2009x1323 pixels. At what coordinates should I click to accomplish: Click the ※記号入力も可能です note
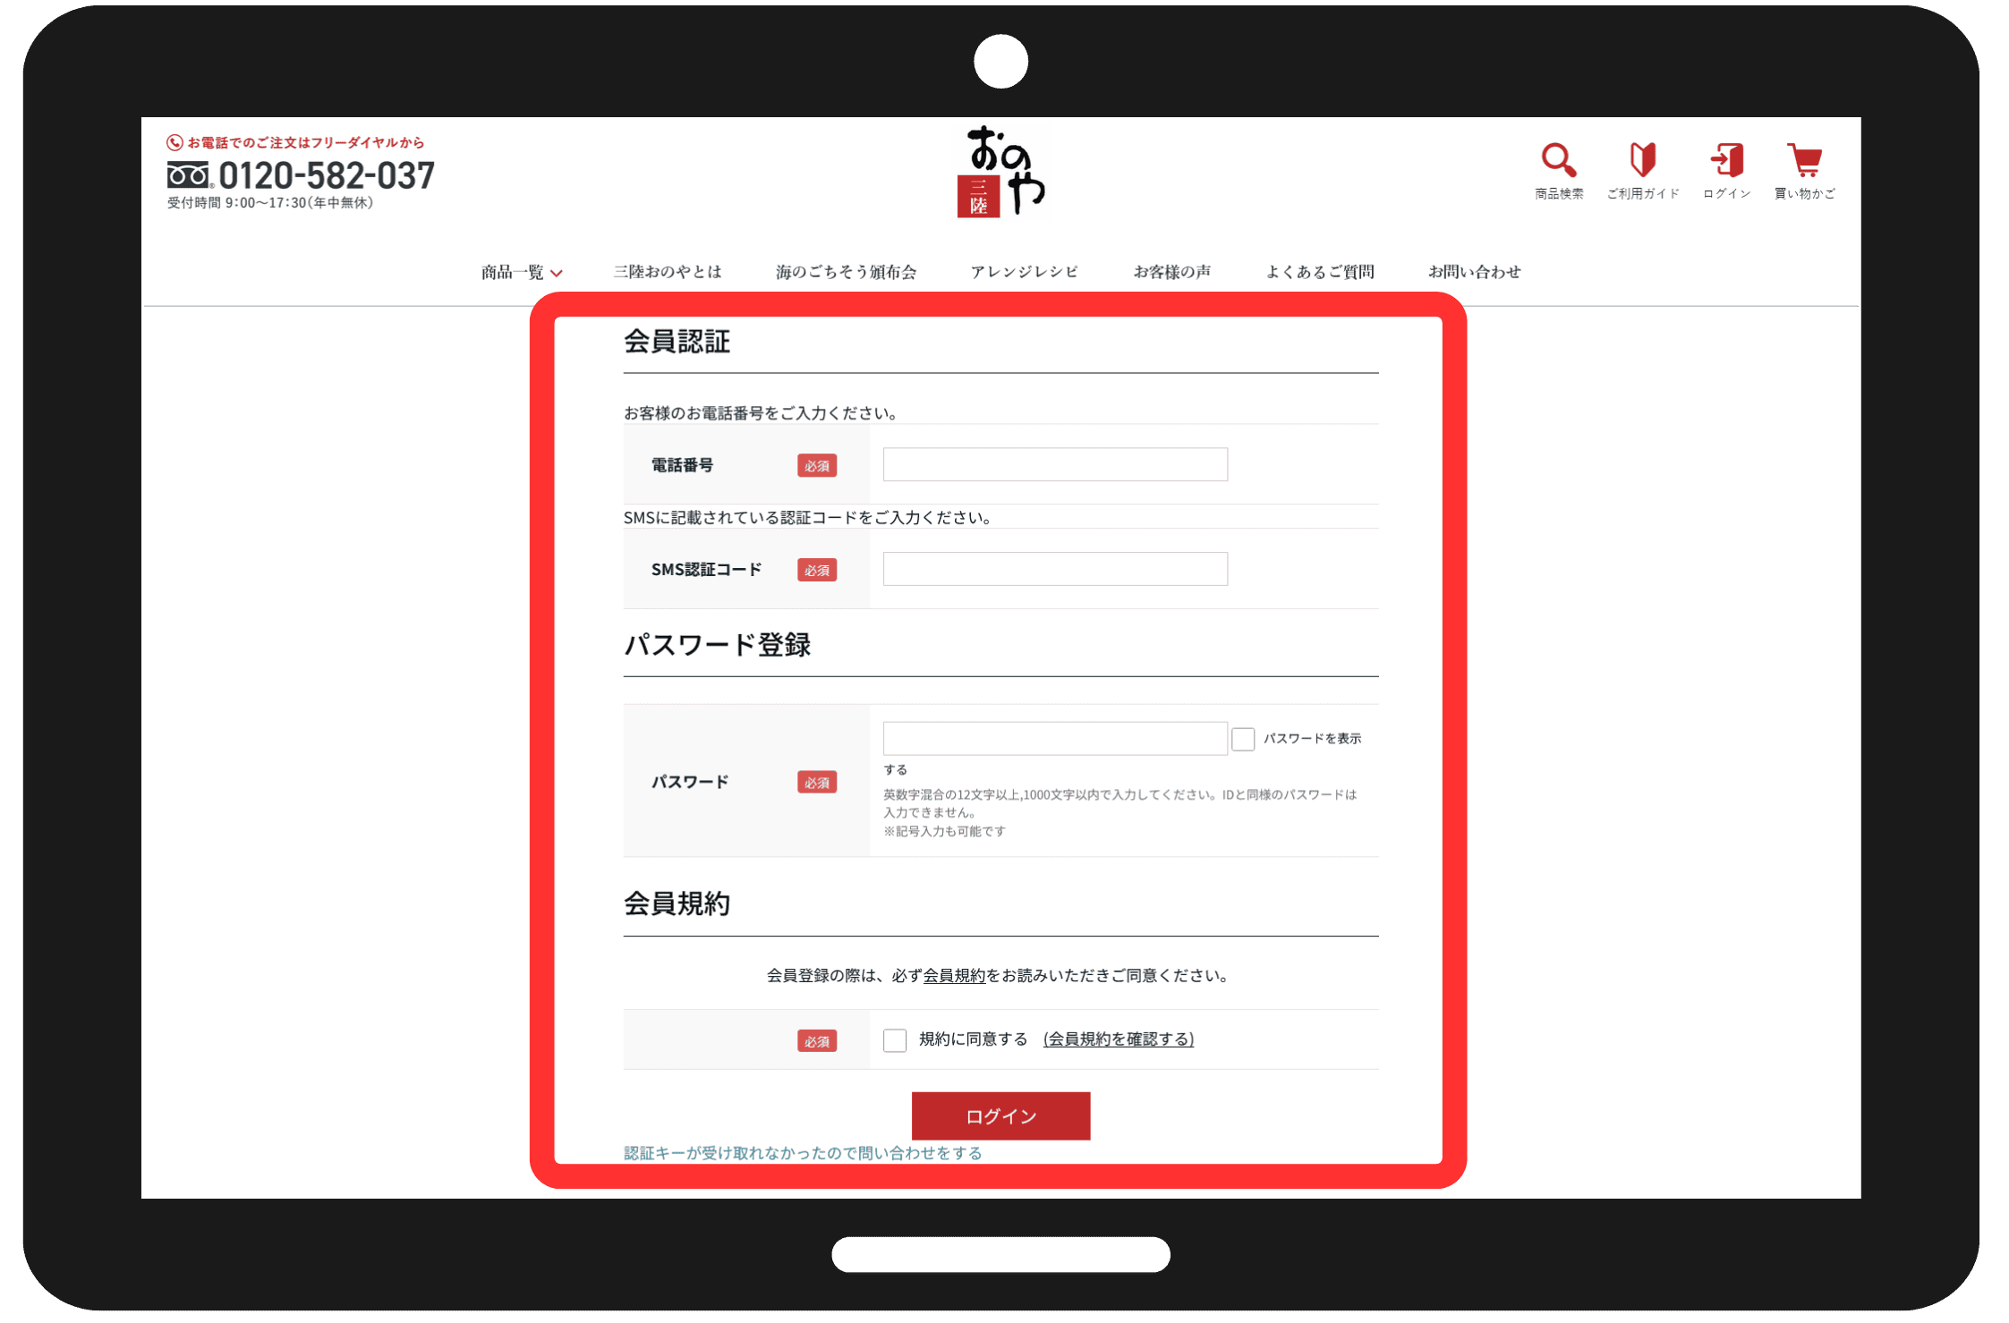[x=945, y=832]
